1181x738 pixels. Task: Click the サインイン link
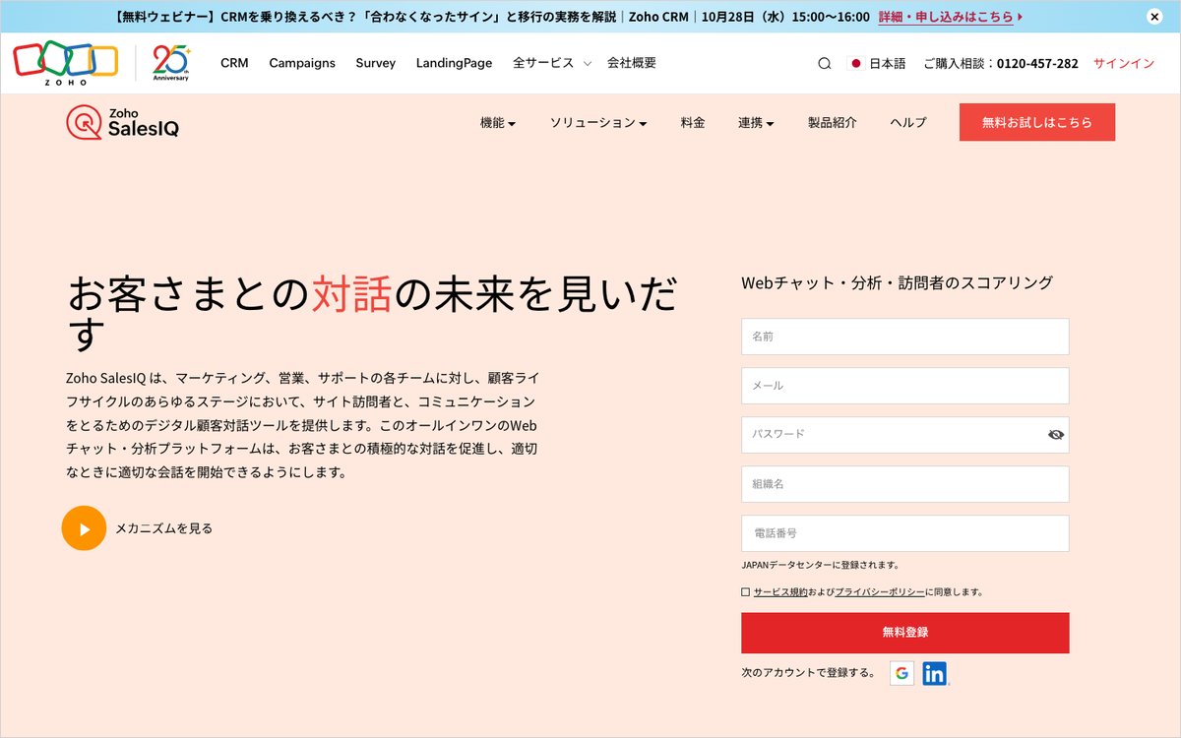[1124, 63]
